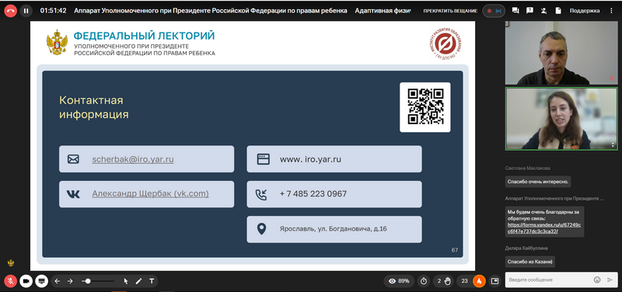Select the text annotation tool
This screenshot has width=622, height=292.
click(x=152, y=281)
